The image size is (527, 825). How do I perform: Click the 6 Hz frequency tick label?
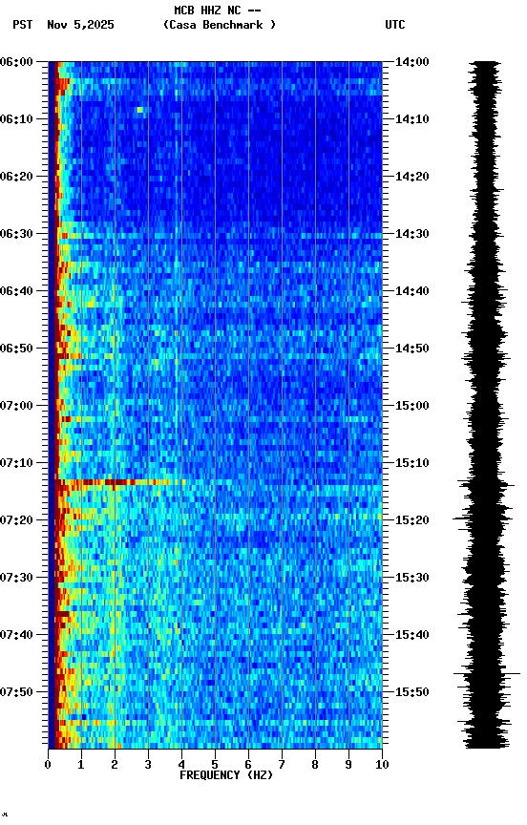coord(248,765)
